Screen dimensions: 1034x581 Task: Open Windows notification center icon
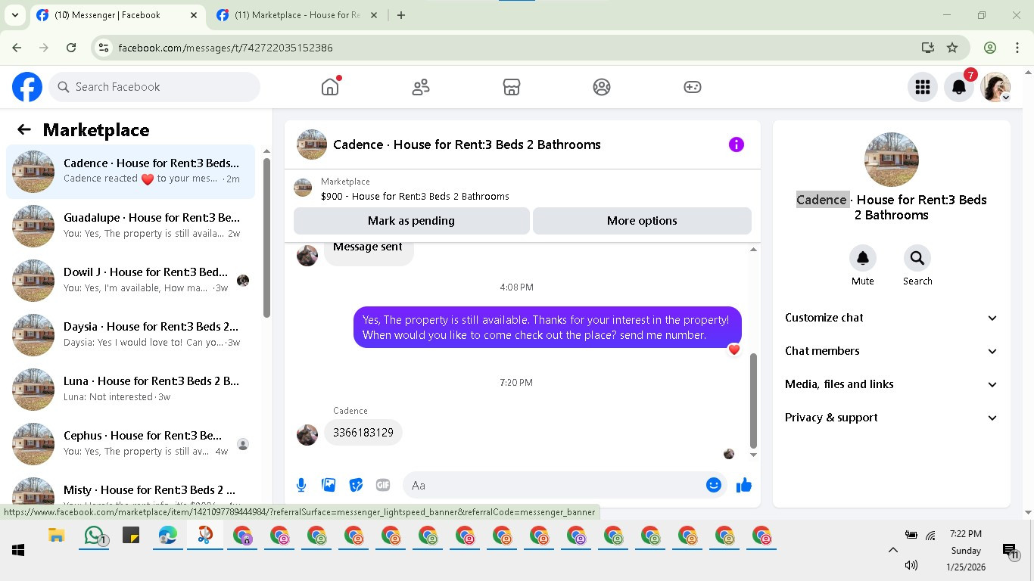pyautogui.click(x=1010, y=551)
